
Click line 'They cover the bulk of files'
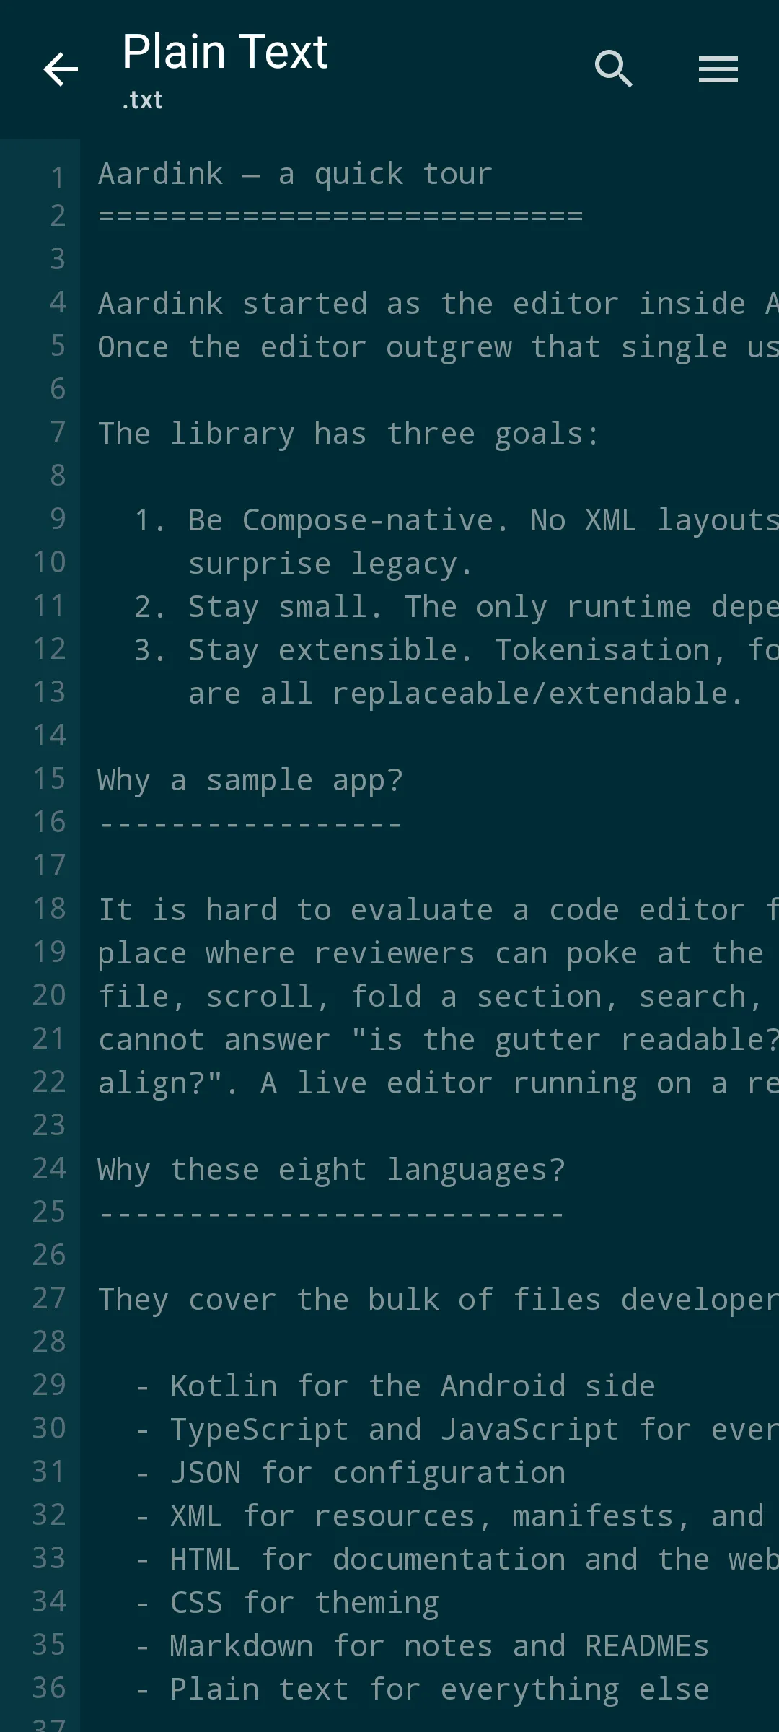click(439, 1300)
